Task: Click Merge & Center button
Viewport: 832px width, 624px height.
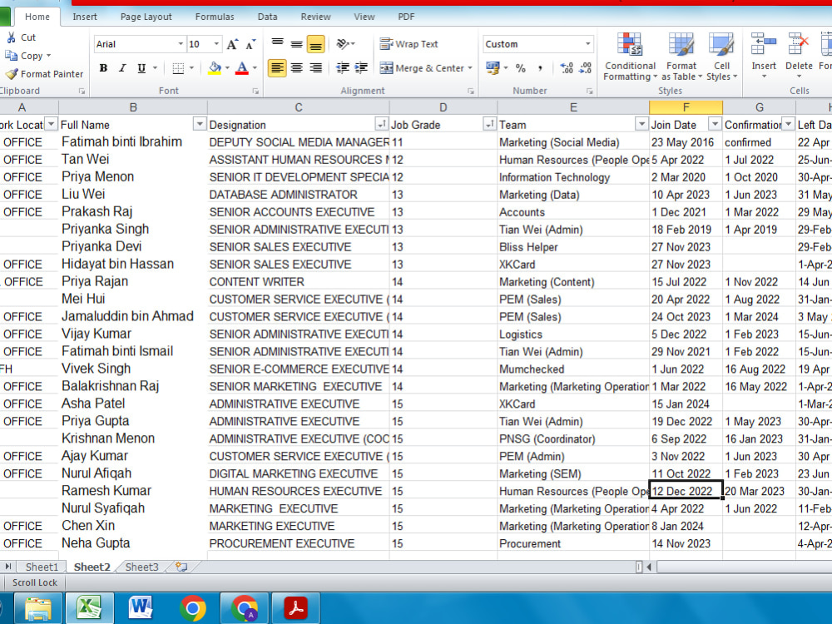Action: [x=422, y=68]
